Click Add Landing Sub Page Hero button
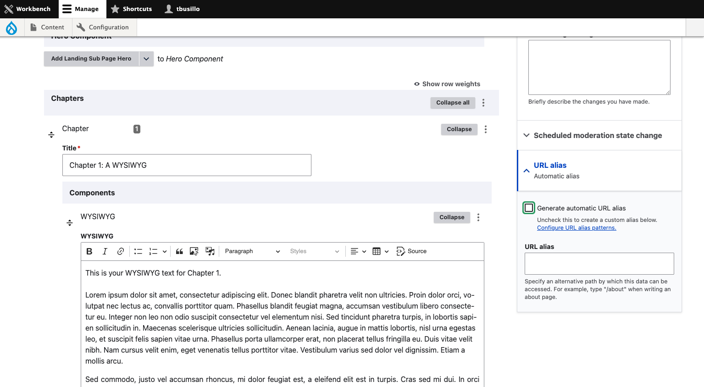The width and height of the screenshot is (704, 387). coord(91,59)
